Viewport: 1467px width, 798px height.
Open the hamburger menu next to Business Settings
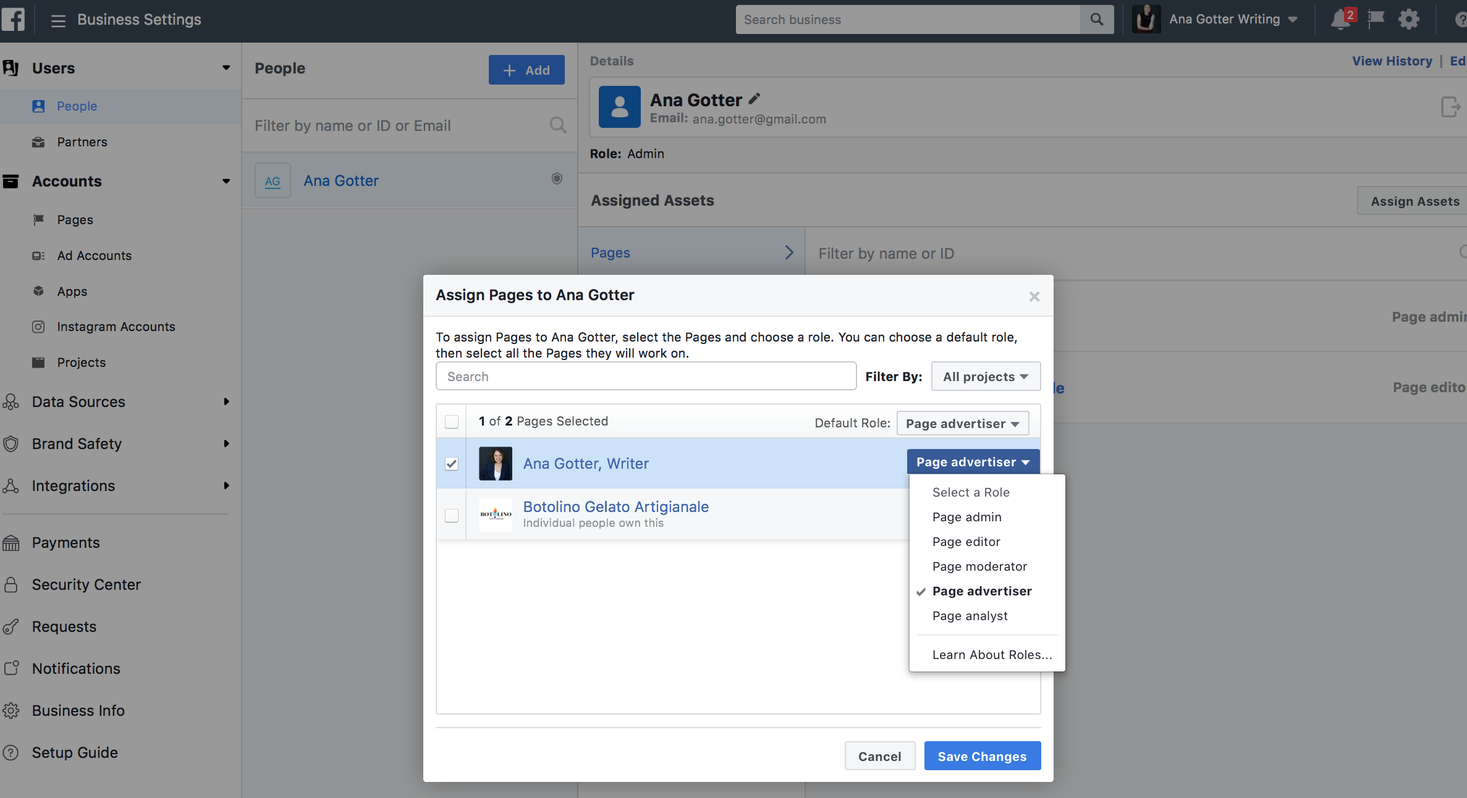click(x=58, y=20)
